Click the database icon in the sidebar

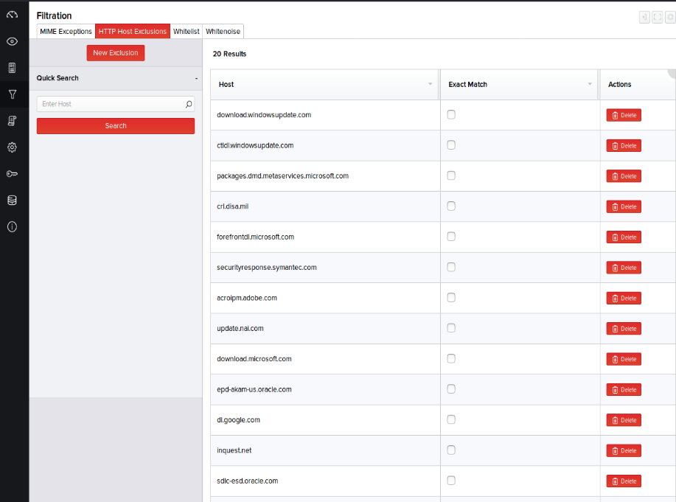[x=12, y=201]
